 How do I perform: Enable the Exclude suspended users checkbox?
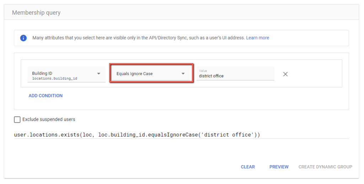coord(17,120)
